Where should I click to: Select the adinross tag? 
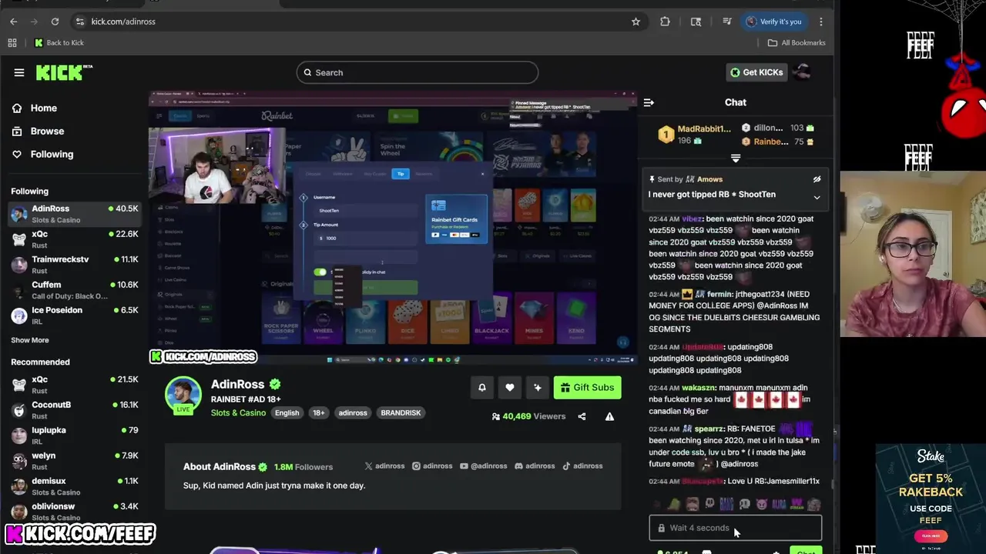coord(353,413)
